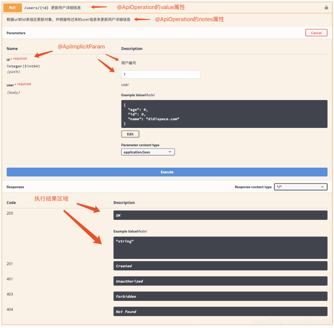Click response code 201
This screenshot has width=334, height=328.
pos(10,264)
